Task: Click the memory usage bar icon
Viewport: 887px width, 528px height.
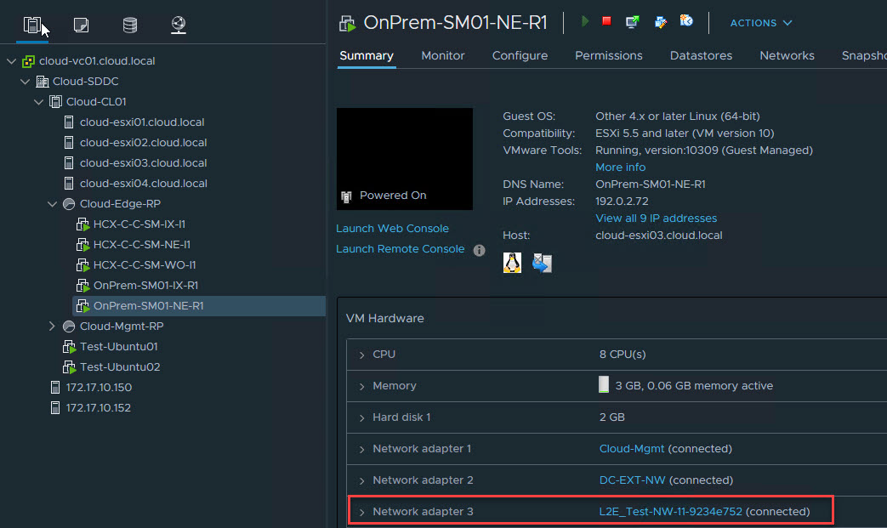Action: pos(604,385)
